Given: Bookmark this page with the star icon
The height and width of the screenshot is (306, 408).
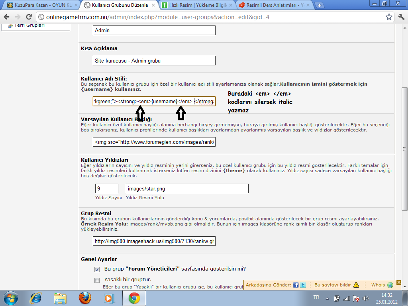Looking at the screenshot, I should (x=389, y=17).
